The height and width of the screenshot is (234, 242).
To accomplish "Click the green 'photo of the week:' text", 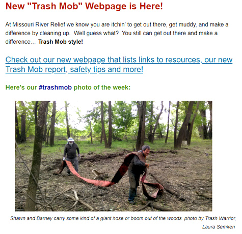I will coord(102,87).
